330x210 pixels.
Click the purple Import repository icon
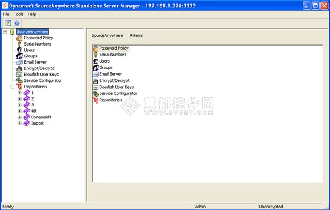27,123
